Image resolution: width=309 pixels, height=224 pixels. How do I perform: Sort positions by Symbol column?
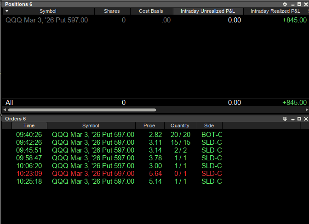coord(48,11)
